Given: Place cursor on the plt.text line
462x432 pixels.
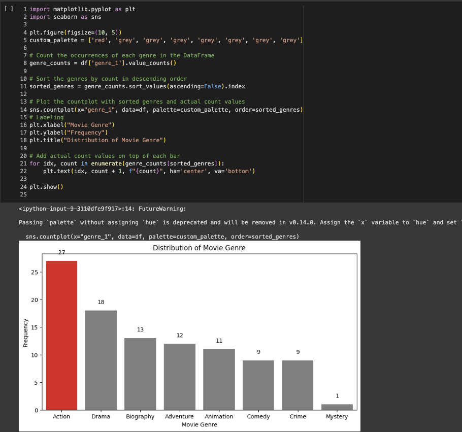Looking at the screenshot, I should [149, 171].
